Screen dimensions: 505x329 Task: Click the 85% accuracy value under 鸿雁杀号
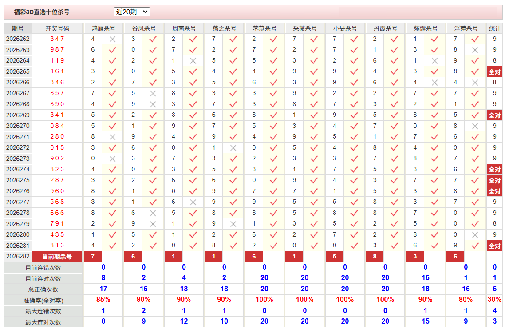coord(103,300)
